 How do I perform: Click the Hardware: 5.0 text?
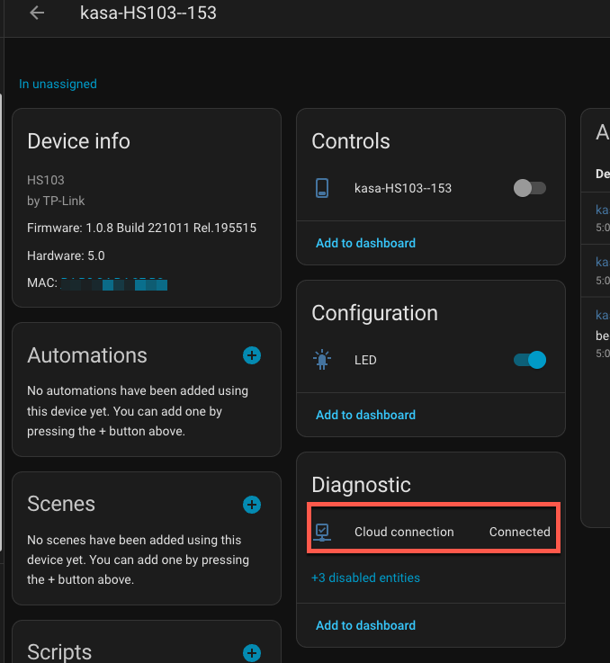tap(66, 255)
